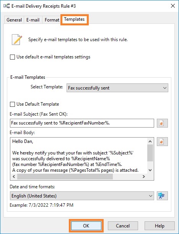Enable Use default e-mail templates settings
179x234 pixels.
pyautogui.click(x=12, y=57)
